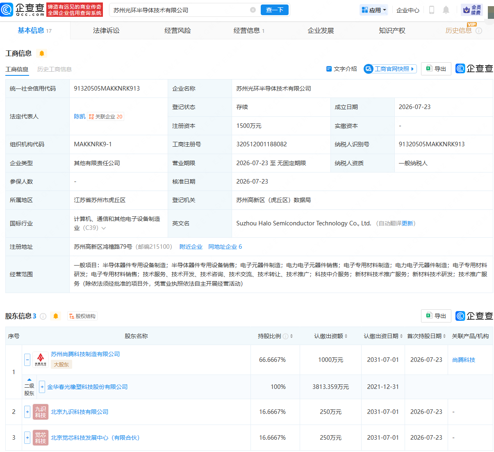Open the 历史信息 VIP tab

(x=459, y=31)
